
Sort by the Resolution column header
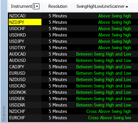pos(58,6)
